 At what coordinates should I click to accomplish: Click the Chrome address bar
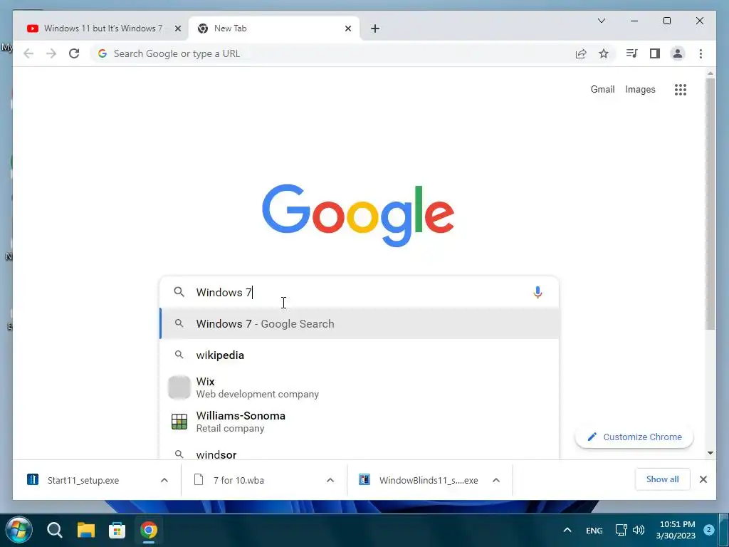point(333,53)
